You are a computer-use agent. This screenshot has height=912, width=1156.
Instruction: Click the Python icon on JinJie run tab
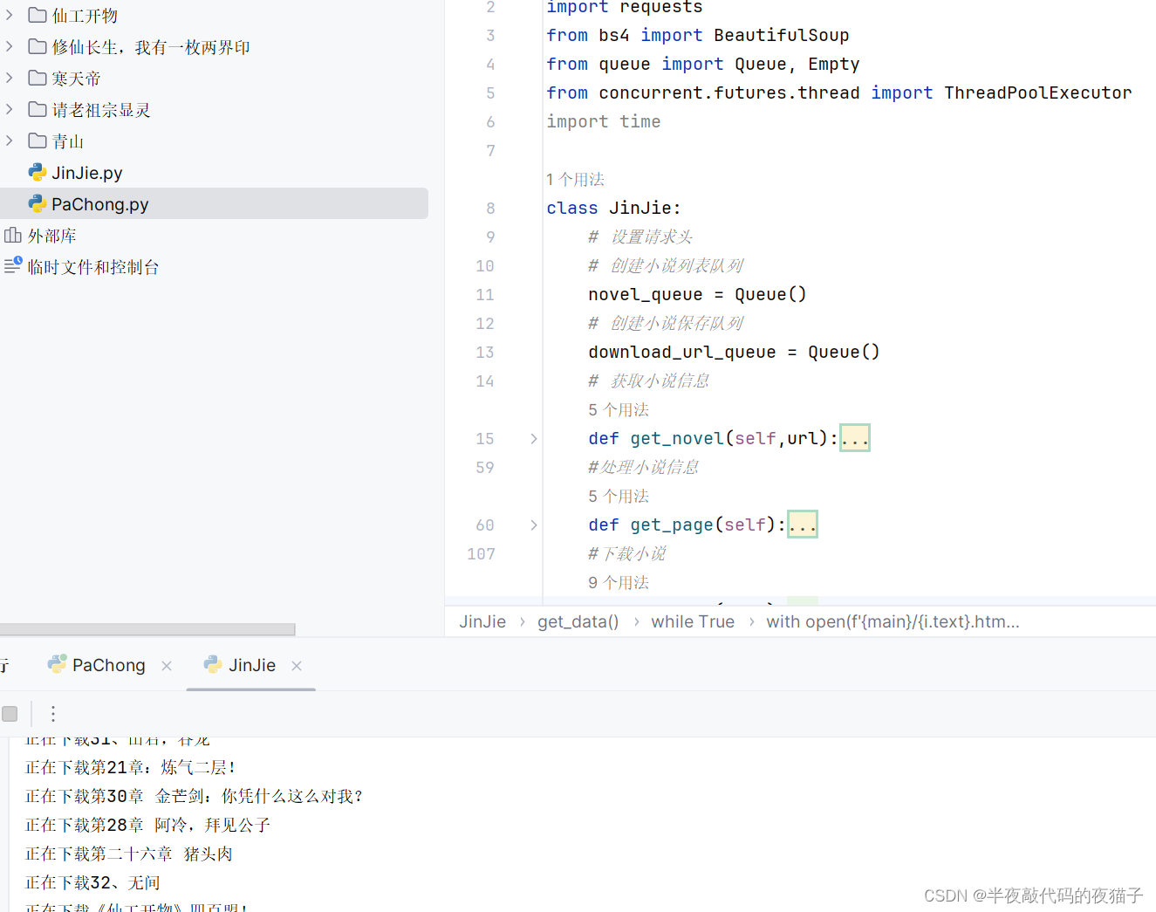[x=213, y=665]
